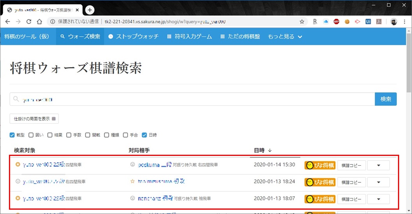Open the ABP adblock extension
Image resolution: width=412 pixels, height=214 pixels.
point(336,22)
